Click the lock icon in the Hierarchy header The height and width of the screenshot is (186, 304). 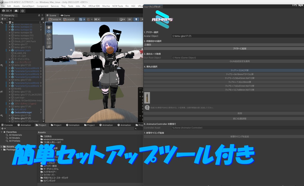pyautogui.click(x=39, y=15)
